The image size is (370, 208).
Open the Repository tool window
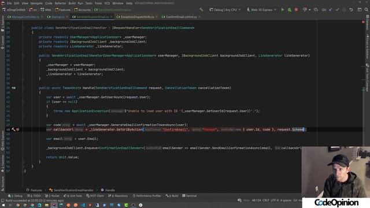[x=118, y=196]
